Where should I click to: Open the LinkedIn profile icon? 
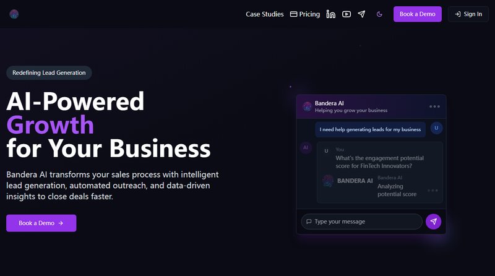331,14
